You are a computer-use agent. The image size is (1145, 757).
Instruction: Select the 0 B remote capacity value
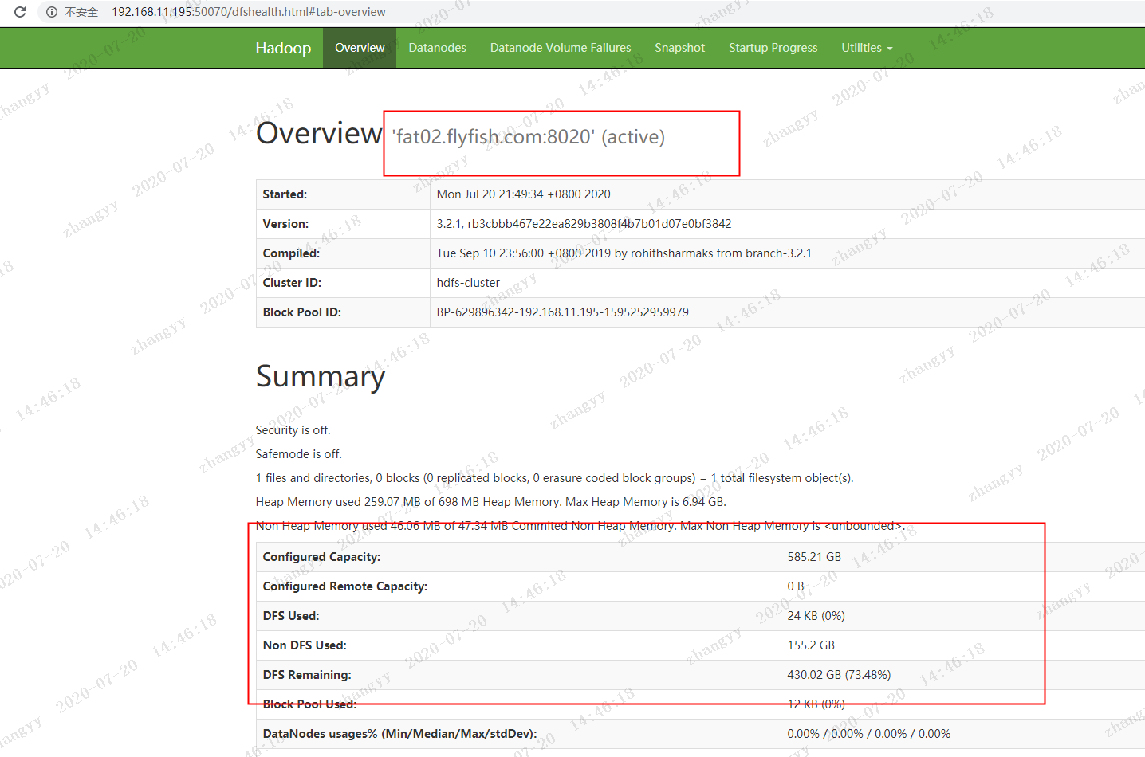796,586
